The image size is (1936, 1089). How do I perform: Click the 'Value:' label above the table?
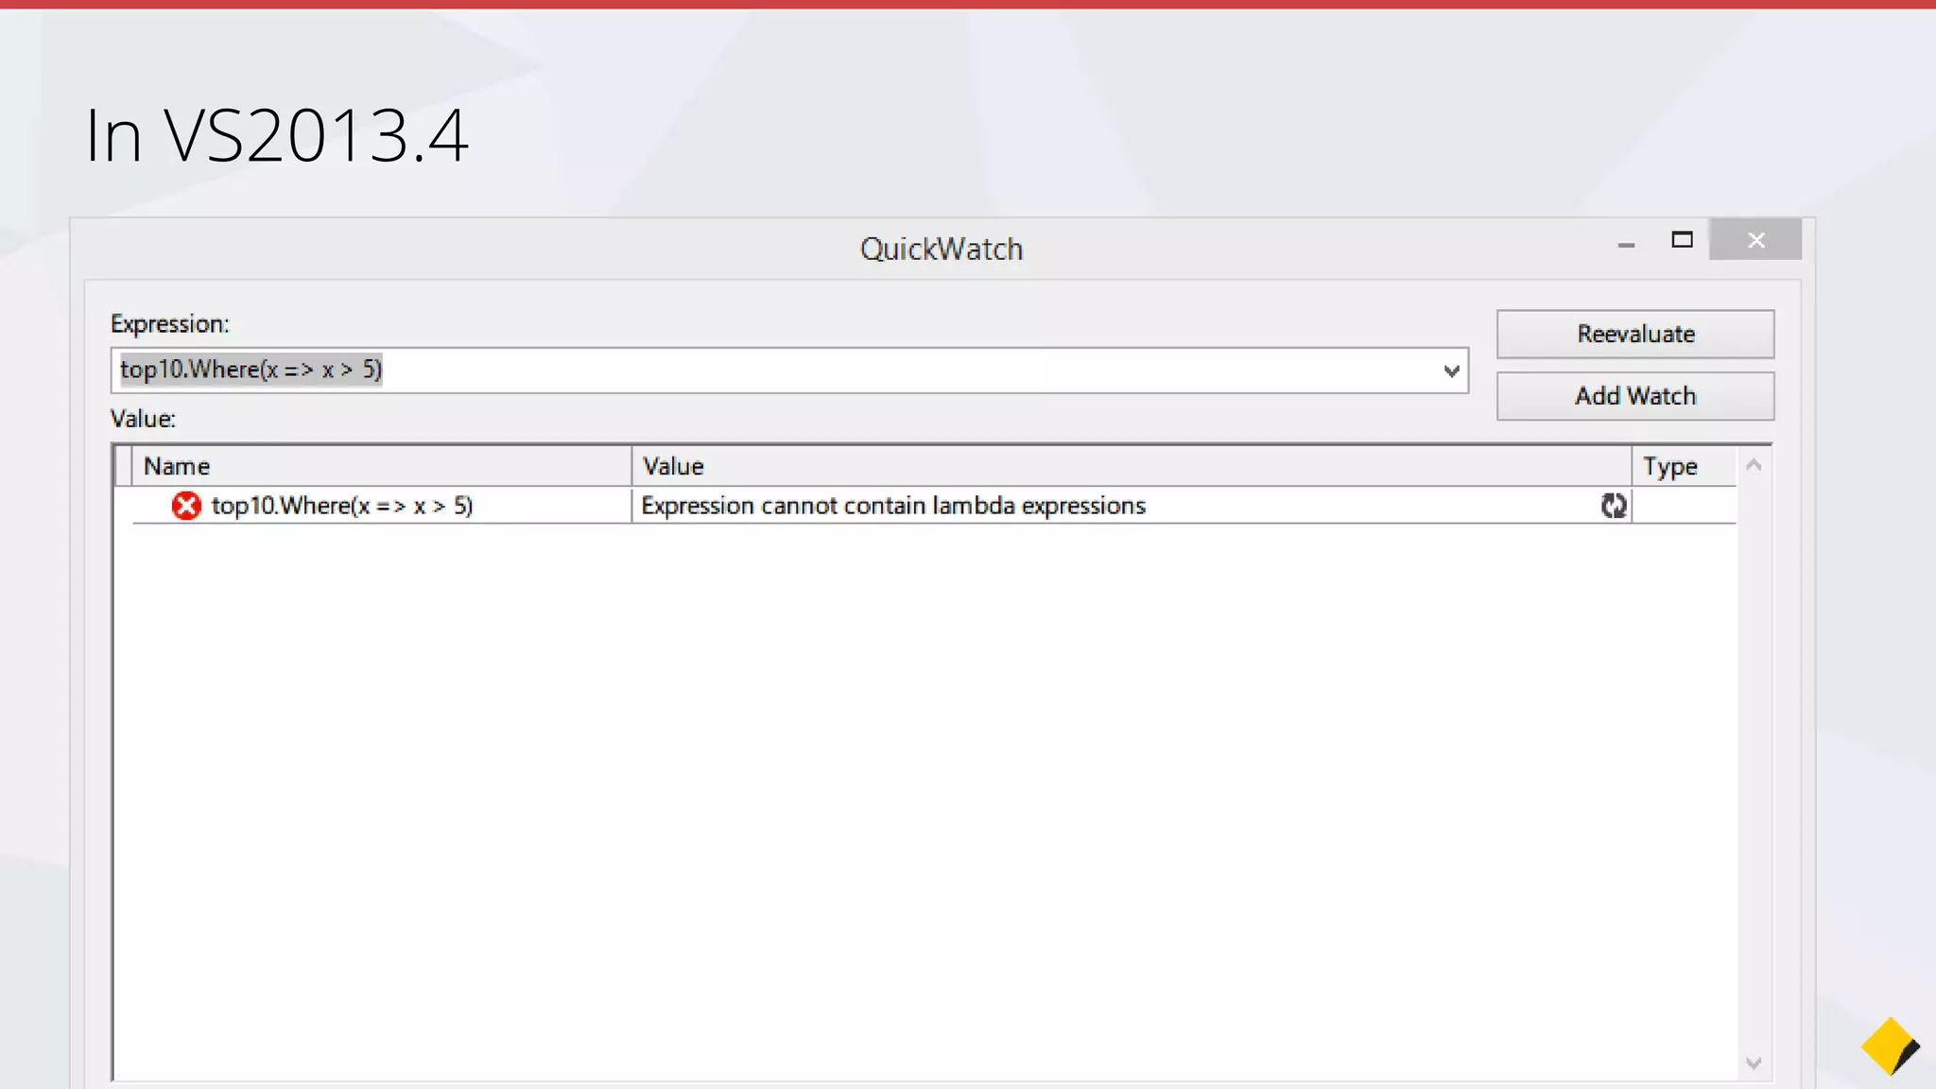pos(143,419)
